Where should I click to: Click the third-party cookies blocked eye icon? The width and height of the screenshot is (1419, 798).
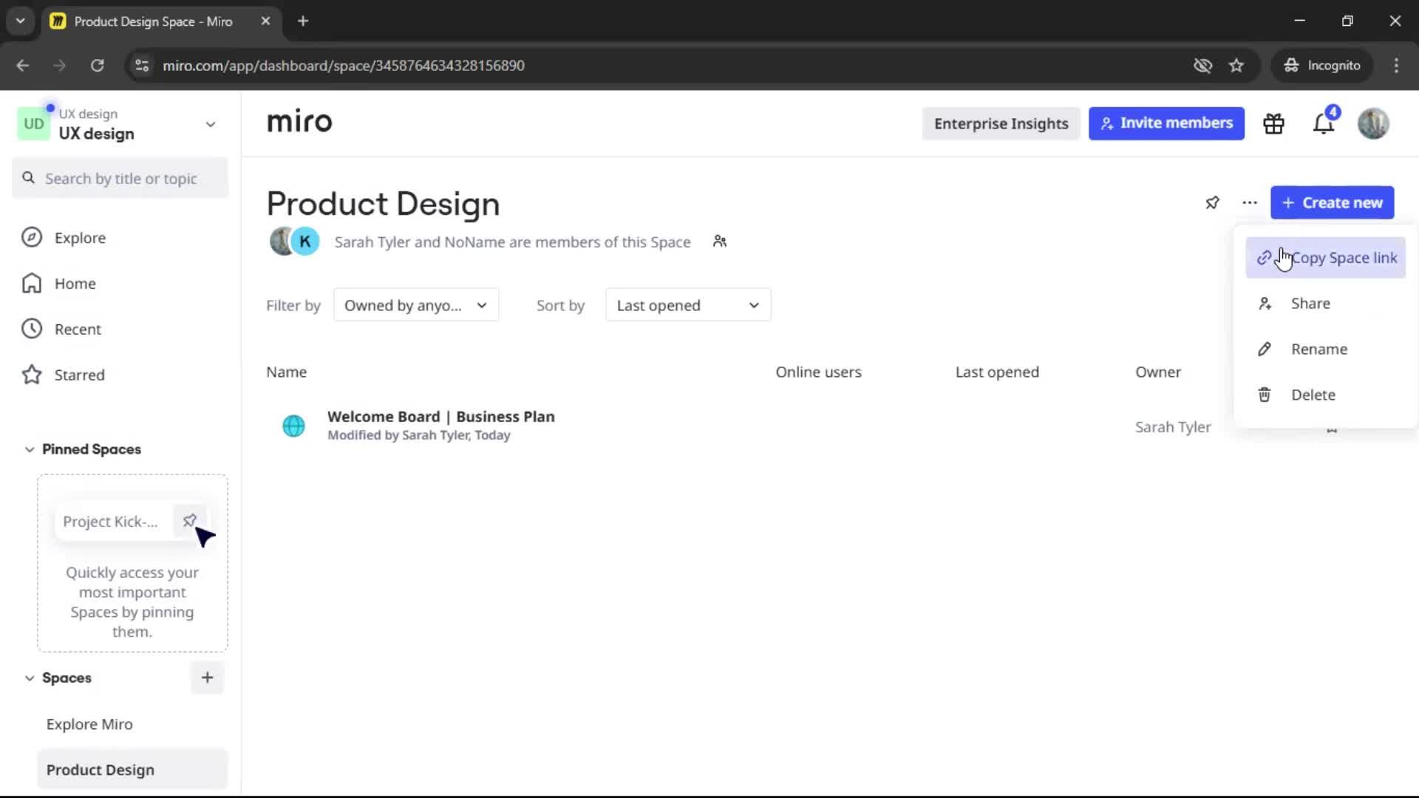coord(1202,65)
